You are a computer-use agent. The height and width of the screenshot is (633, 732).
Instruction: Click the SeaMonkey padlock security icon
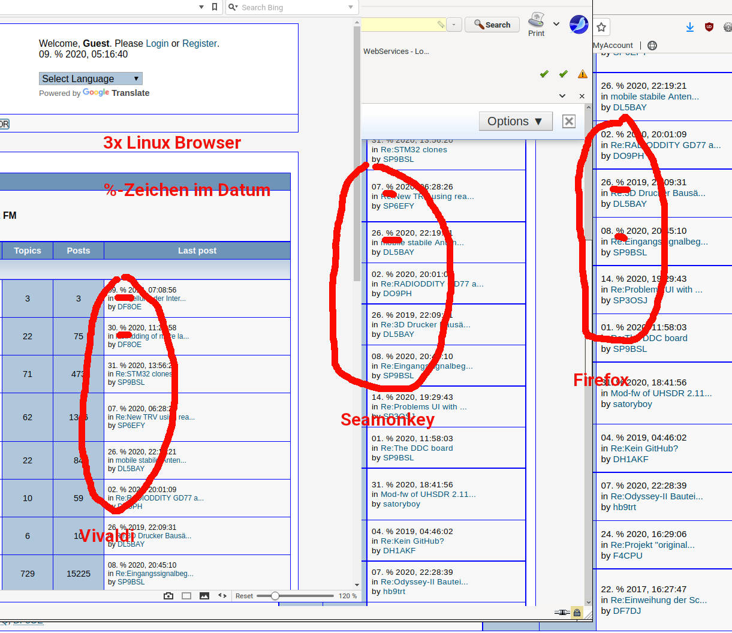tap(577, 613)
